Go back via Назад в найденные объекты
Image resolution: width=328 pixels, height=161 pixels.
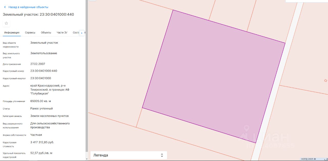tap(28, 7)
